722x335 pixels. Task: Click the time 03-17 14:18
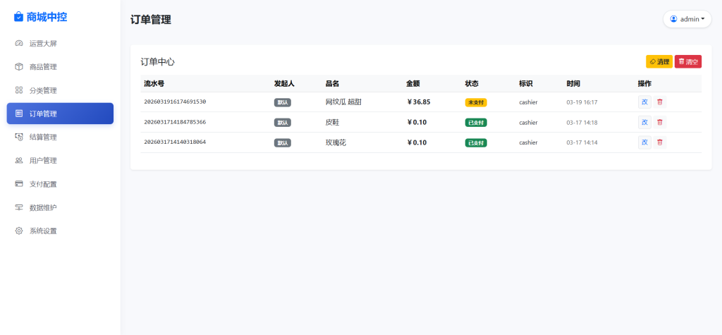[582, 123]
